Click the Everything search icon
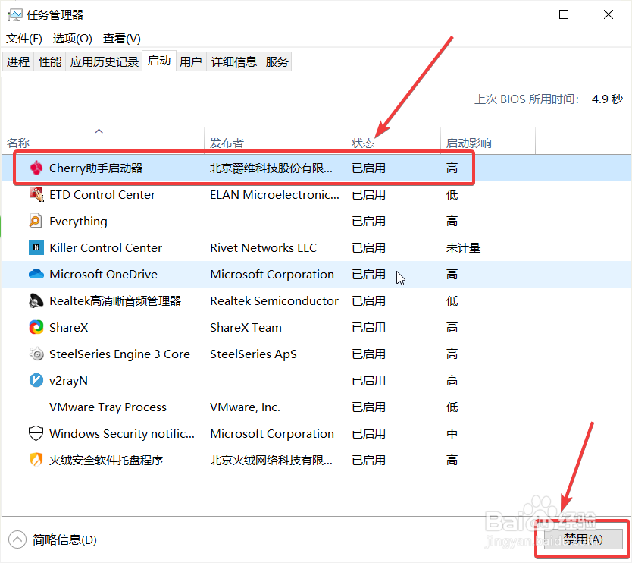Screen dimensions: 632x563 (x=36, y=221)
